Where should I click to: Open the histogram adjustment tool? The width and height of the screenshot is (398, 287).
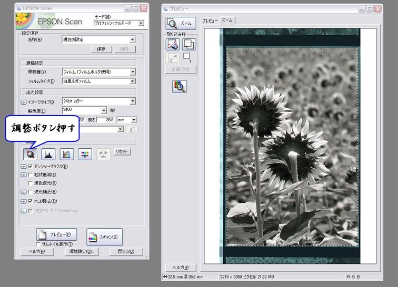48,154
